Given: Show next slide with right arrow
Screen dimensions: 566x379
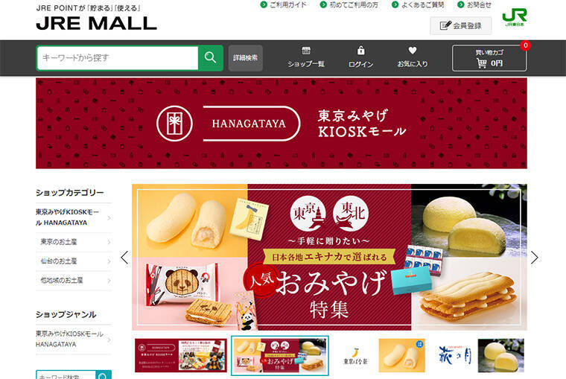Looking at the screenshot, I should 535,258.
